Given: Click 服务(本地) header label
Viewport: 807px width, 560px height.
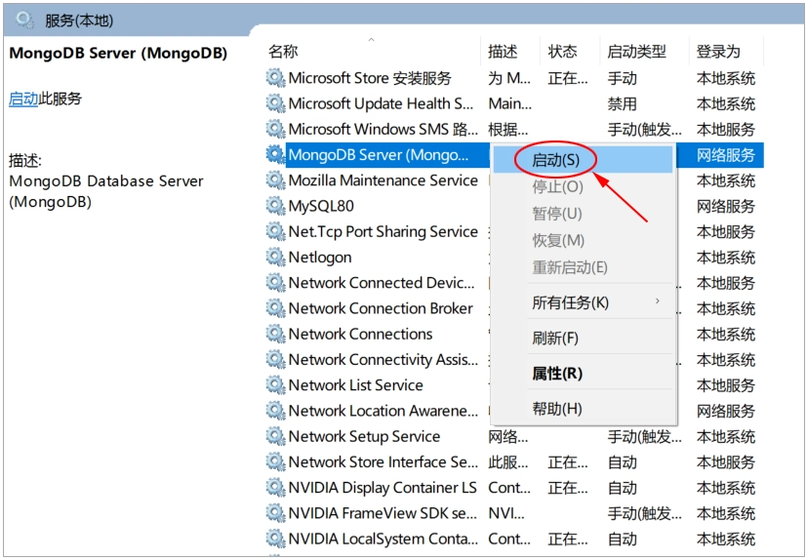Looking at the screenshot, I should click(x=79, y=20).
